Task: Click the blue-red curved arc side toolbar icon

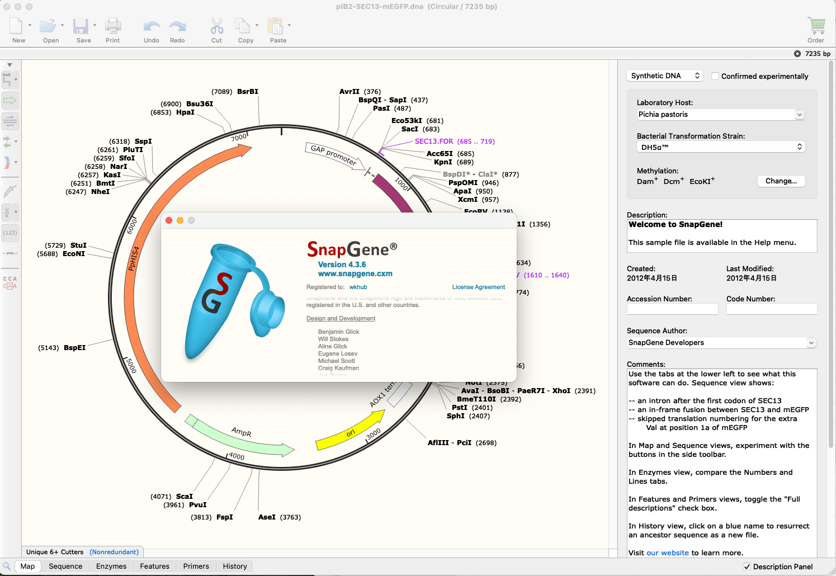Action: (7, 163)
